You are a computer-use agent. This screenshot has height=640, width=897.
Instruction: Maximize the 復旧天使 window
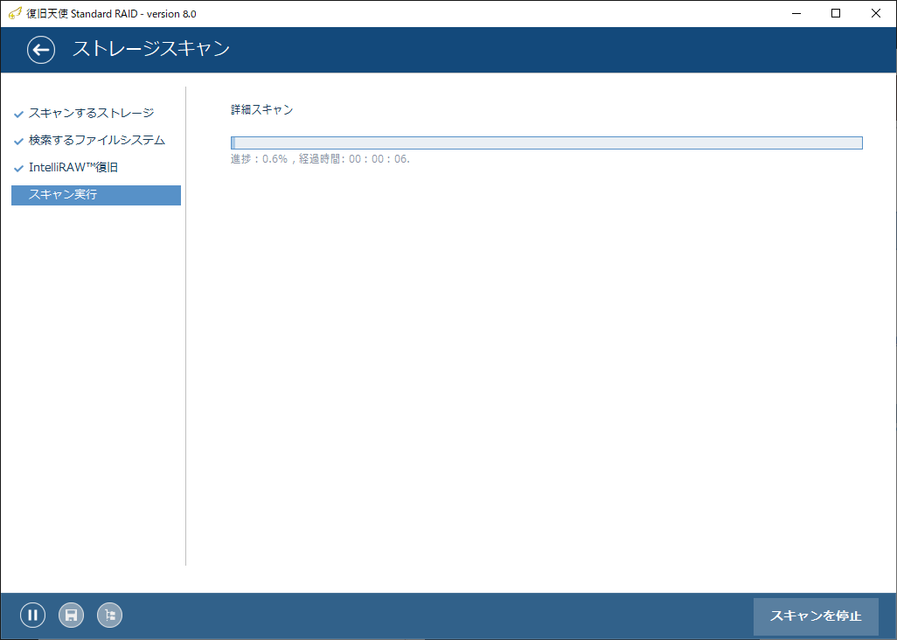click(836, 13)
